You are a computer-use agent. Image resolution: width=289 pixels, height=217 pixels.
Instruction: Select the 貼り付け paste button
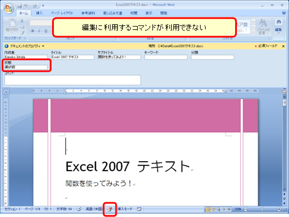[12, 25]
